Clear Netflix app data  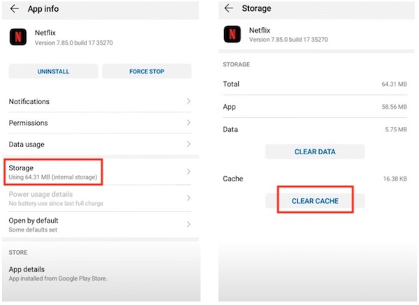tap(315, 151)
